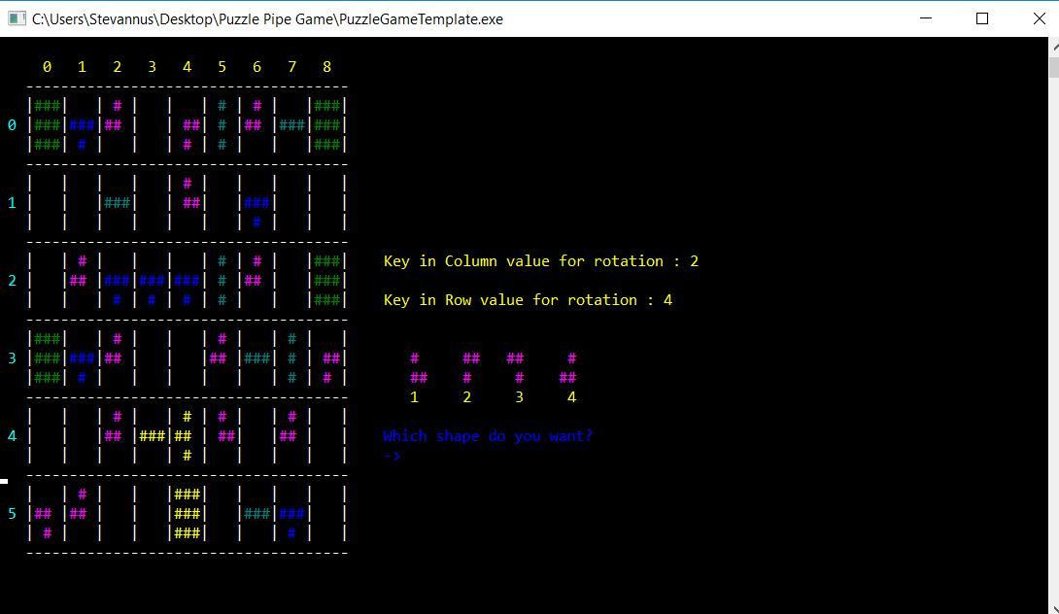The image size is (1059, 614).
Task: Click the green block in row 0, column 0
Action: coord(48,125)
